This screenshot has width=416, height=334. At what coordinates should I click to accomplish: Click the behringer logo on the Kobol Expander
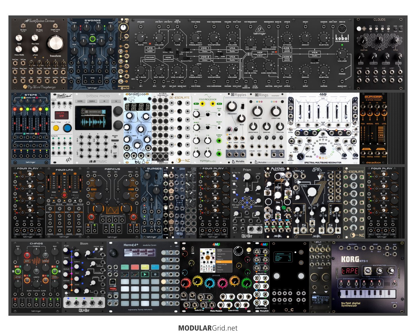259,30
